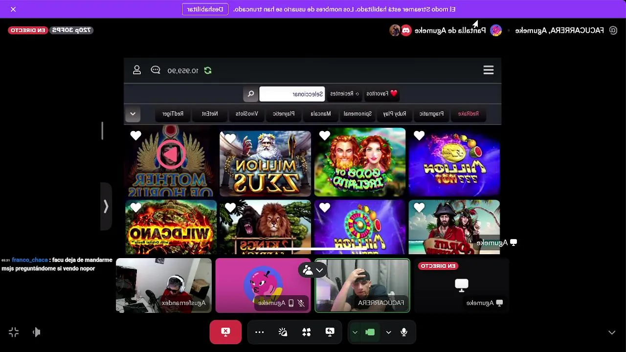Exit full screen with the shrink arrows icon
Viewport: 626px width, 352px height.
pyautogui.click(x=14, y=332)
